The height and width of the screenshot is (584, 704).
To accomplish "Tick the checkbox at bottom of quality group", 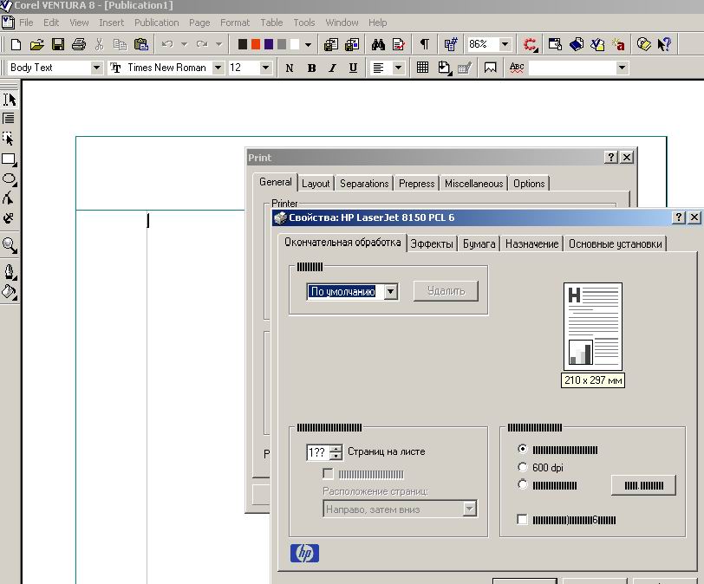I will (522, 519).
